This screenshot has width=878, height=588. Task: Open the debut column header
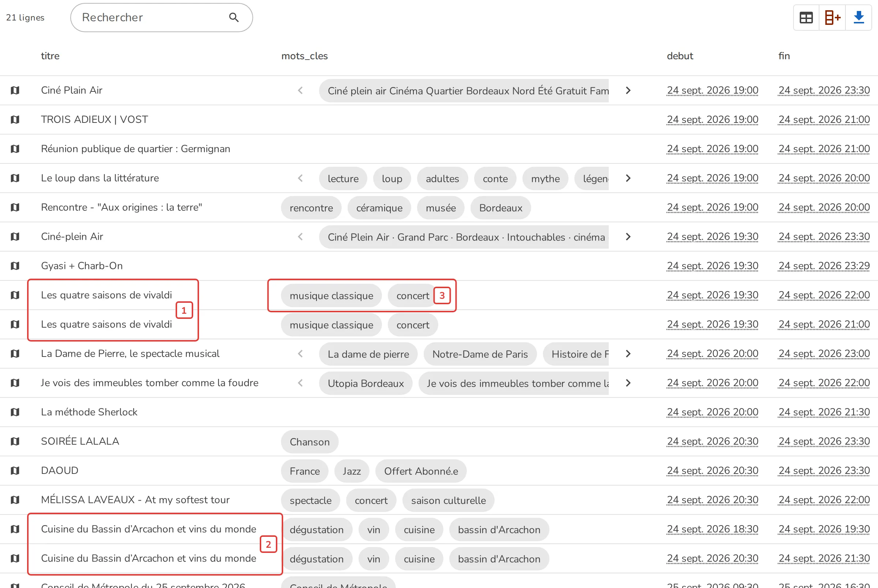680,56
